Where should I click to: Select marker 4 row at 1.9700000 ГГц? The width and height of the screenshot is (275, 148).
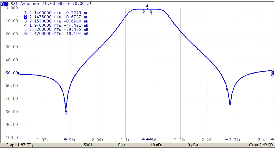tap(56, 25)
